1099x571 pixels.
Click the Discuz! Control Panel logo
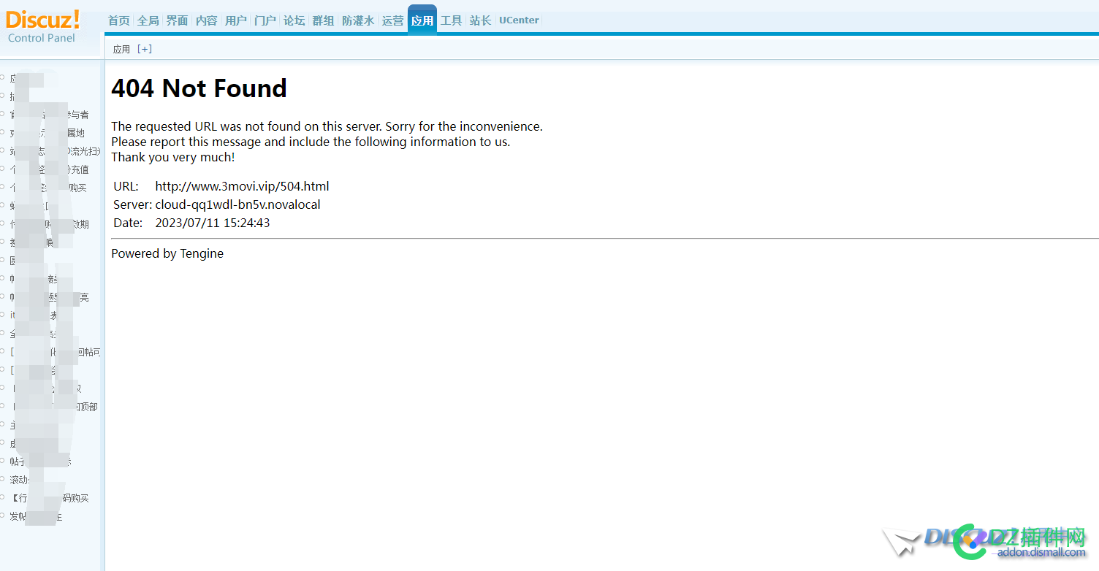(43, 26)
